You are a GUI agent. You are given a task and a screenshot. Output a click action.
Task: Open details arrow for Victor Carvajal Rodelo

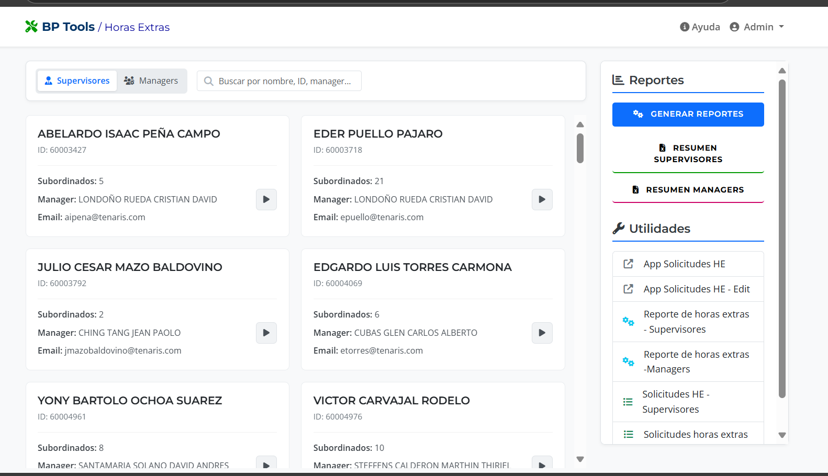[x=542, y=462]
